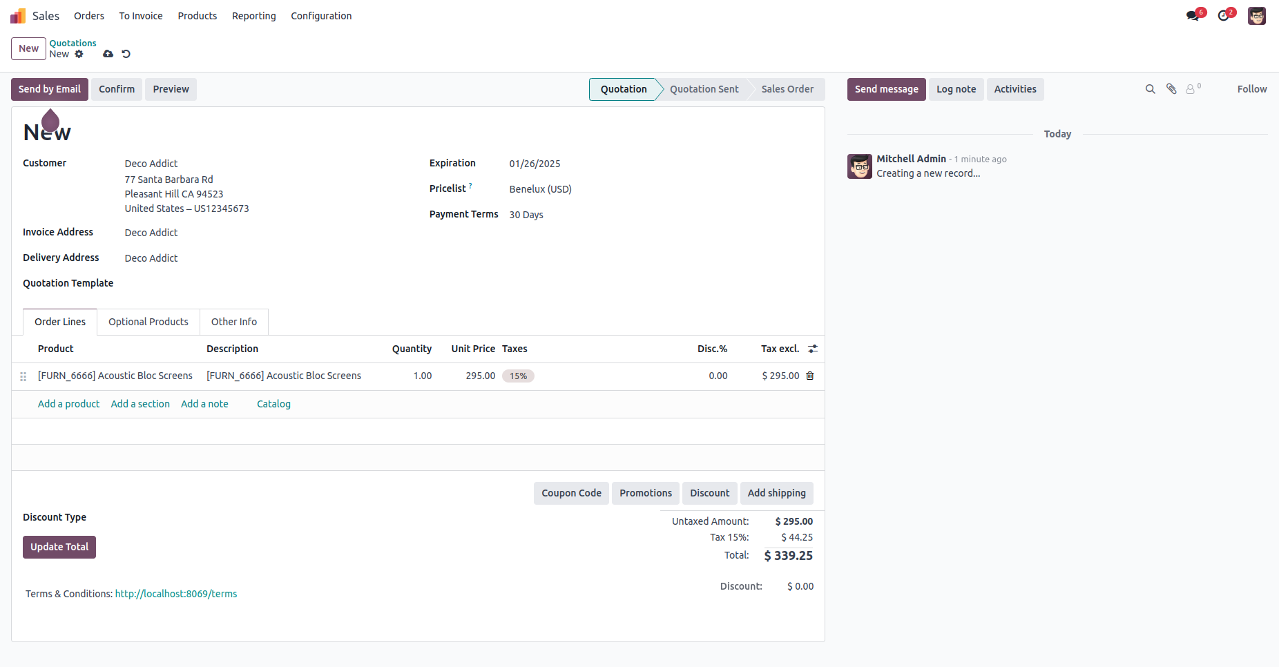Image resolution: width=1279 pixels, height=667 pixels.
Task: Select the Sales Order status stage
Action: coord(787,89)
